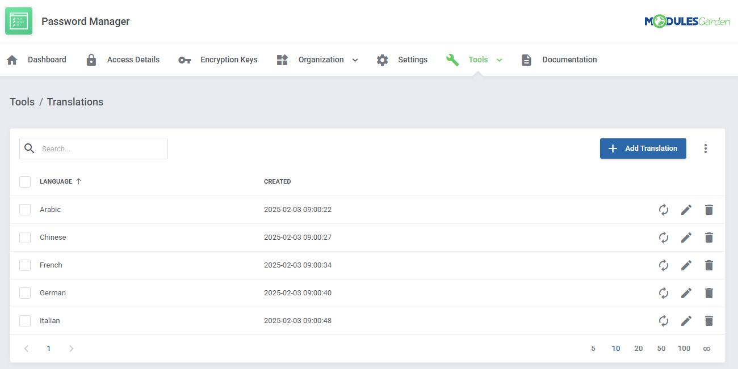Refresh the French translation
Screen dimensions: 738x369
pos(664,265)
